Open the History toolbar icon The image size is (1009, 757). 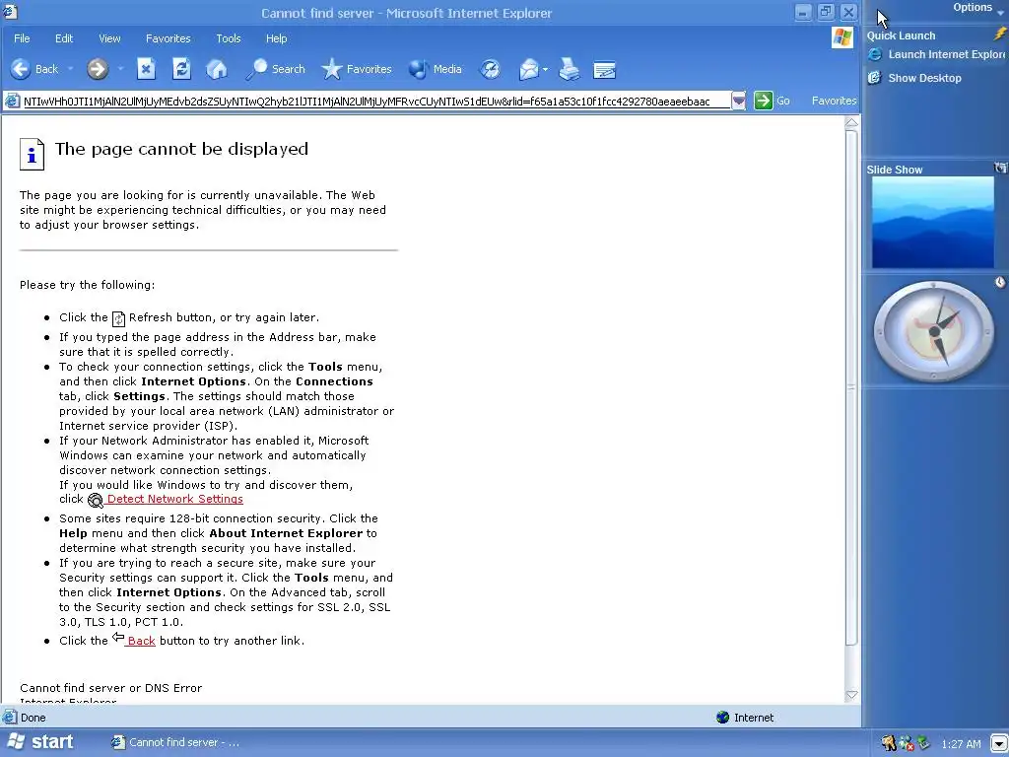(491, 69)
